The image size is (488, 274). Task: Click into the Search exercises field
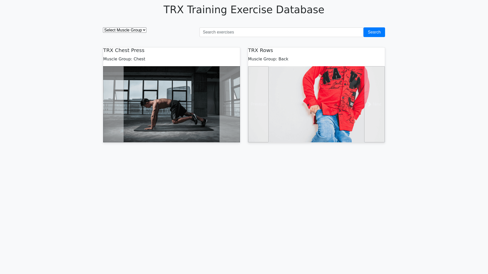[x=281, y=32]
